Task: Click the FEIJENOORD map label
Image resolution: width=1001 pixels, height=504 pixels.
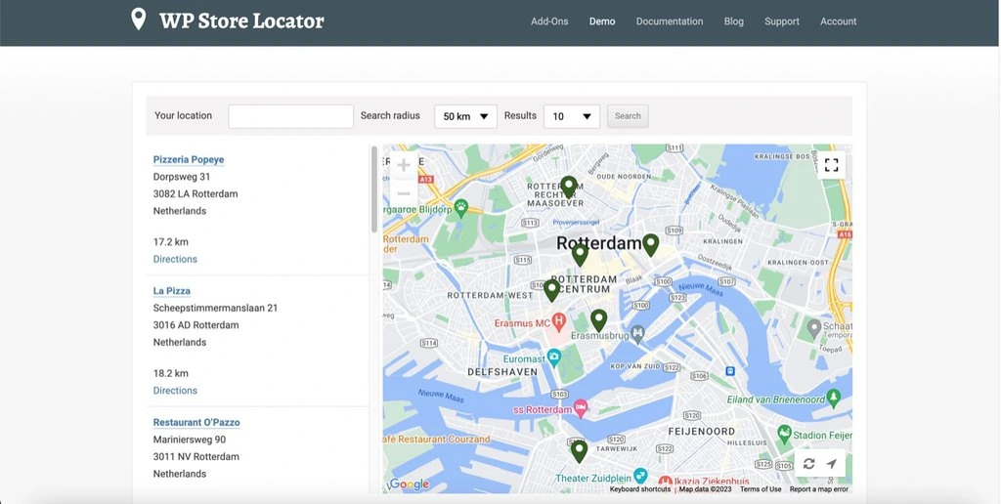Action: coord(702,432)
